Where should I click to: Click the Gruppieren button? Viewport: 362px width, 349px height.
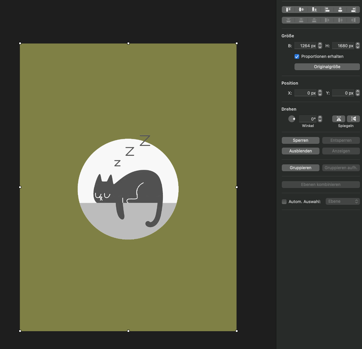point(300,168)
